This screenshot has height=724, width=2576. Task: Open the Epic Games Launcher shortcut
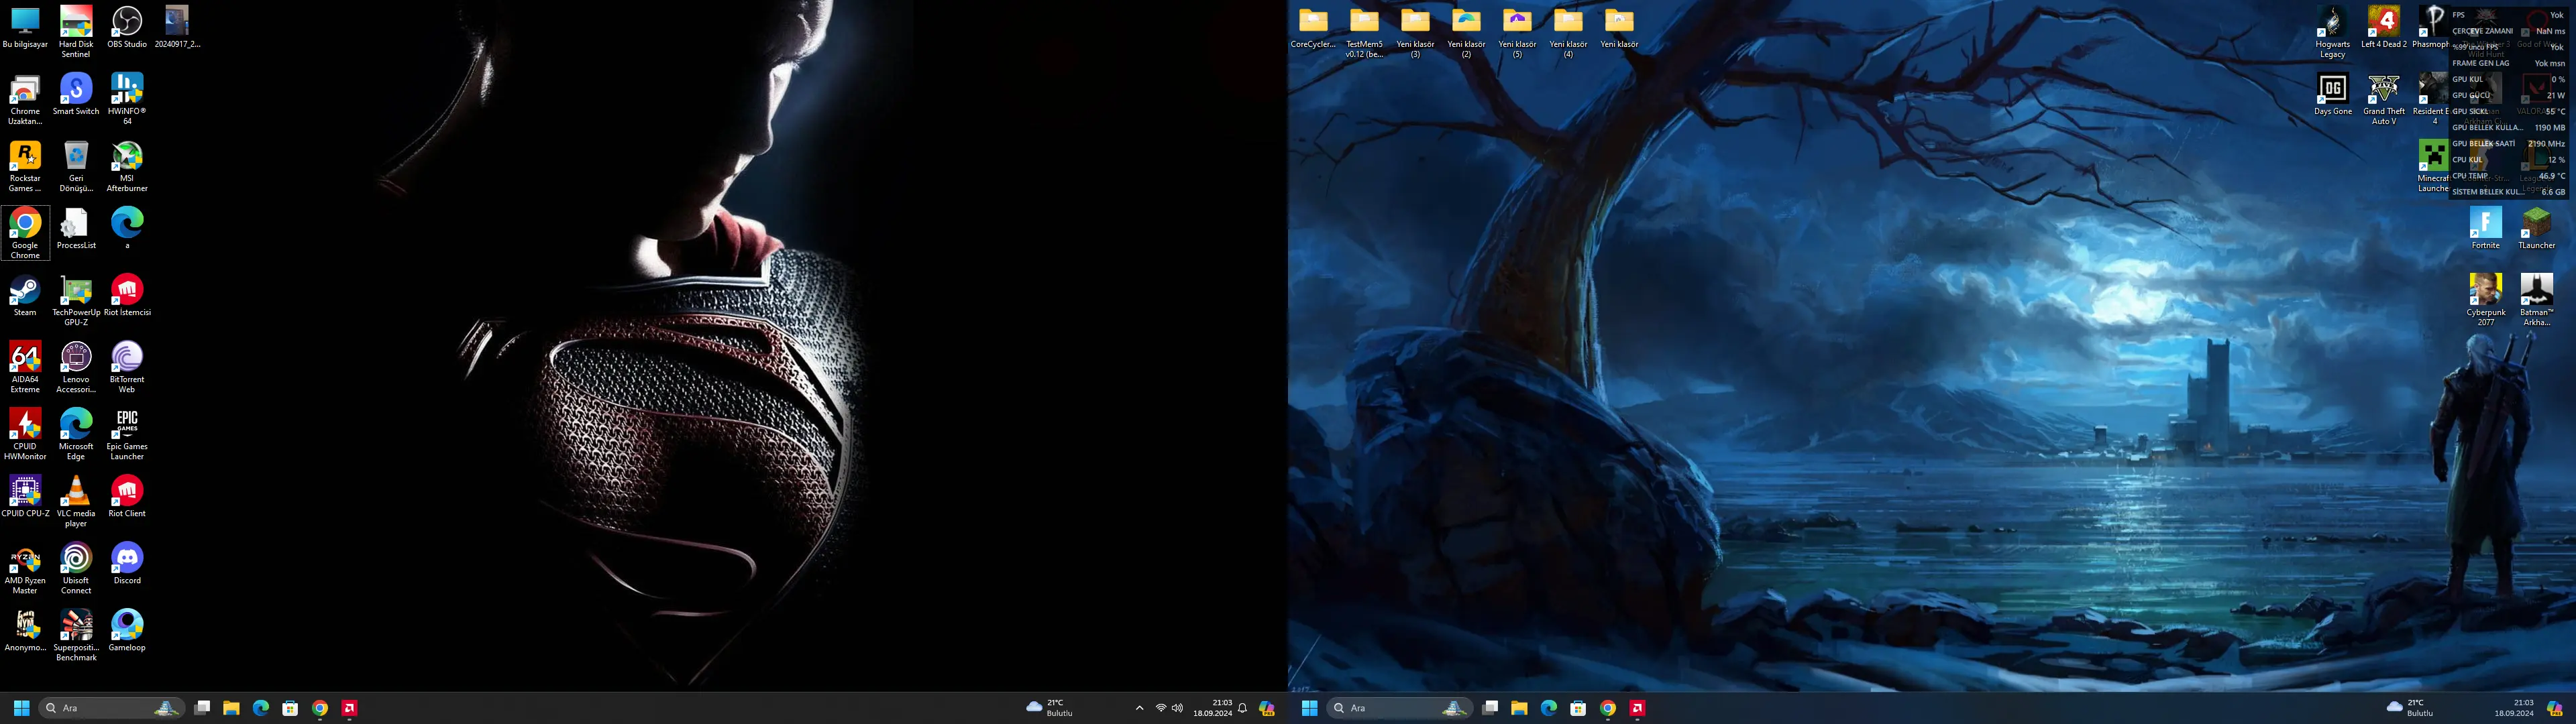pos(127,435)
